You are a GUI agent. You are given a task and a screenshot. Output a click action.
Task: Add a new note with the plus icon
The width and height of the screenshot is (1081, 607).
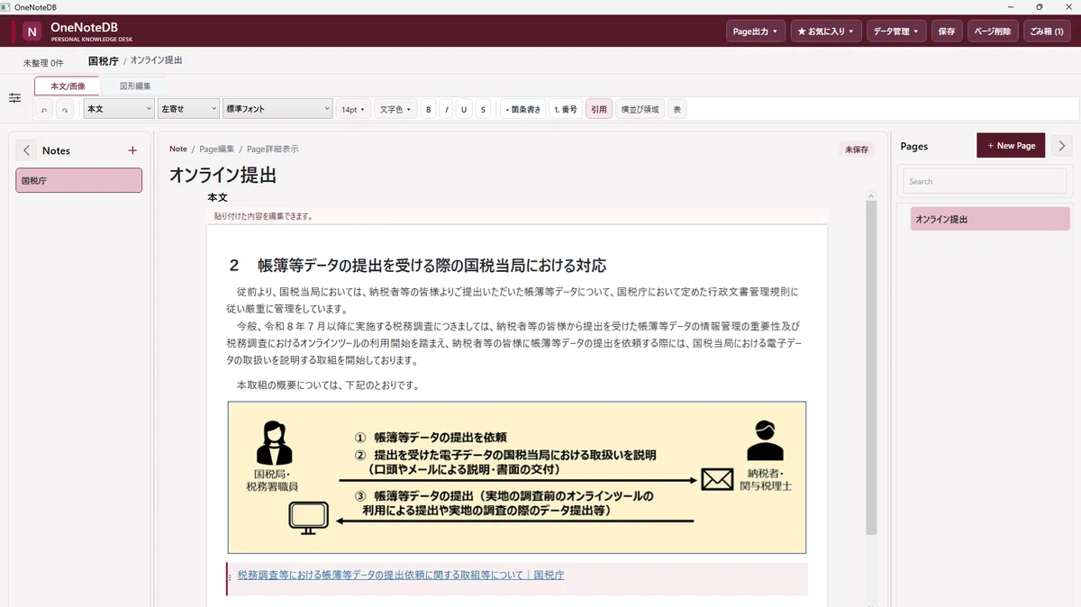click(132, 150)
